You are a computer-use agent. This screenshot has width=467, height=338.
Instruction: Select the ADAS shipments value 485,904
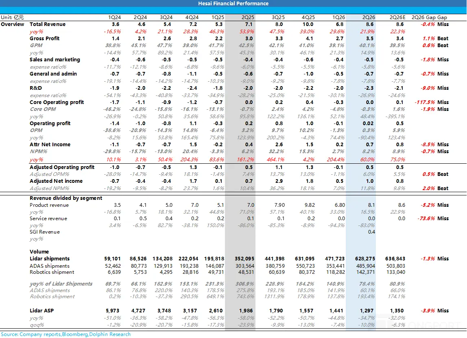point(366,266)
